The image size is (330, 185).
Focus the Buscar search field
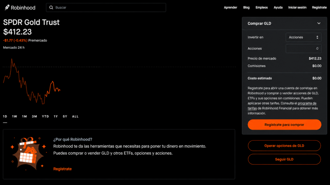coord(106,8)
